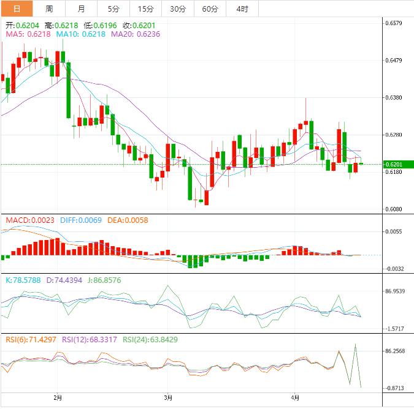Click the DIFF:0.0069 label
414x409 pixels.
81,220
